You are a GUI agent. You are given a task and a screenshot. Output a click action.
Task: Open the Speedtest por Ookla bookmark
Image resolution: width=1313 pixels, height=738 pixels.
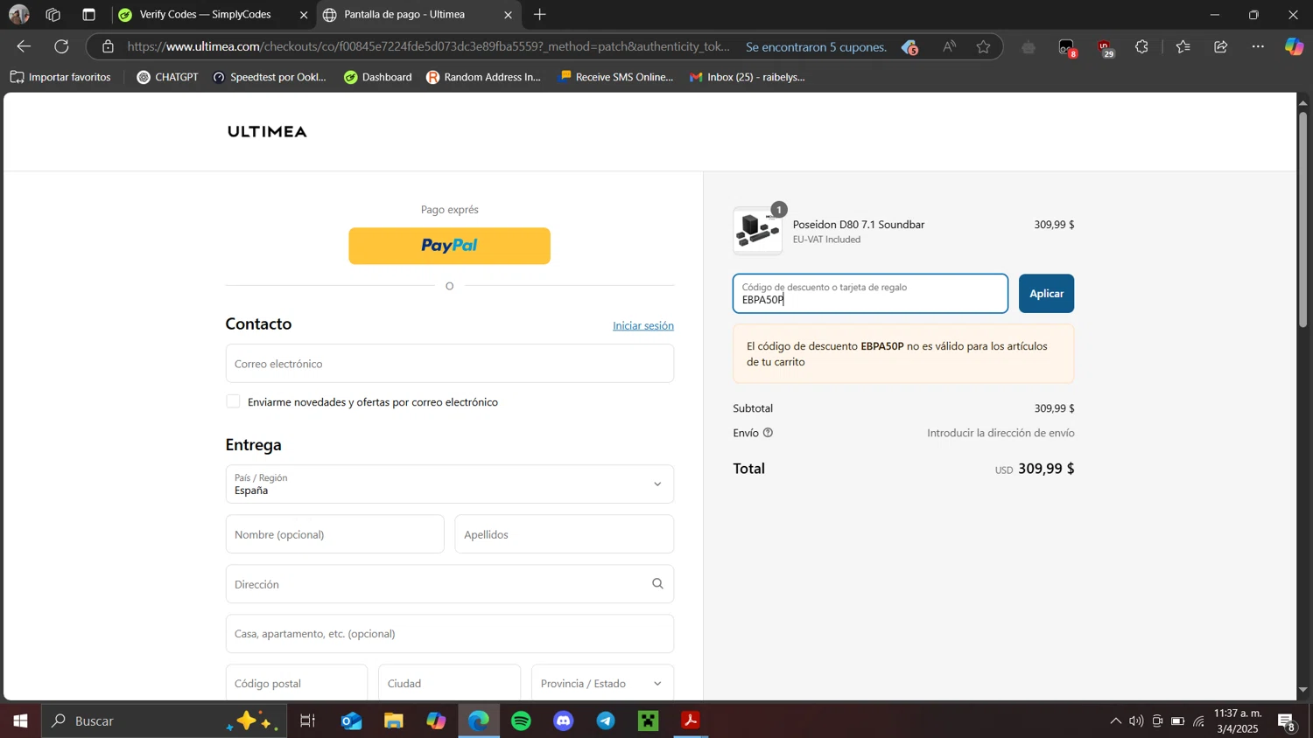[270, 77]
